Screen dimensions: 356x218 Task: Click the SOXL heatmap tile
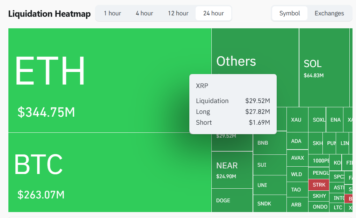coord(317,120)
